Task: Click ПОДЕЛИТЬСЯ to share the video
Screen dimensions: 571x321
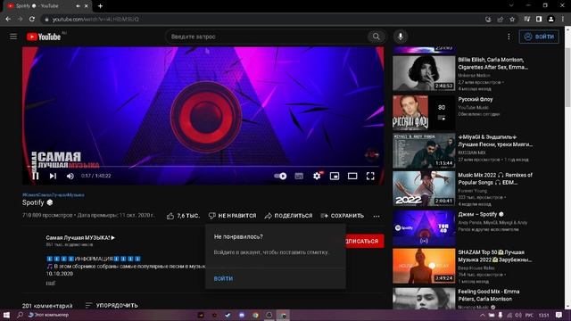Action: [288, 216]
